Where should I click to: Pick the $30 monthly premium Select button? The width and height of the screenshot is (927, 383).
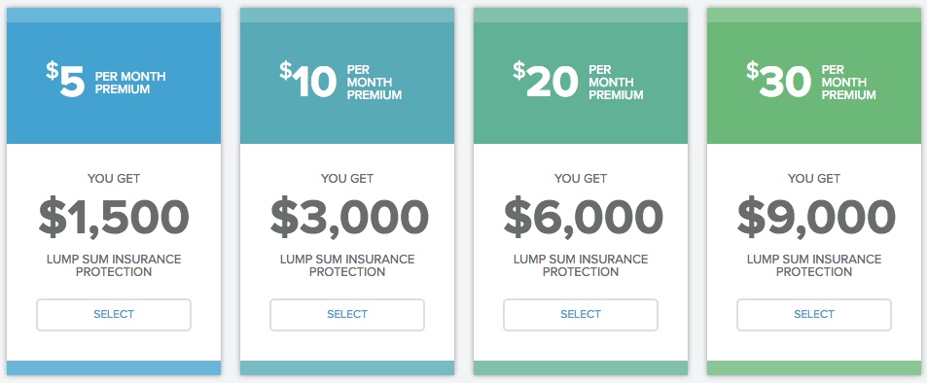[814, 314]
